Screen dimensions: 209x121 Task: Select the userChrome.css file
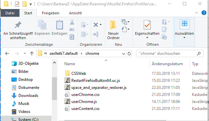[85, 95]
